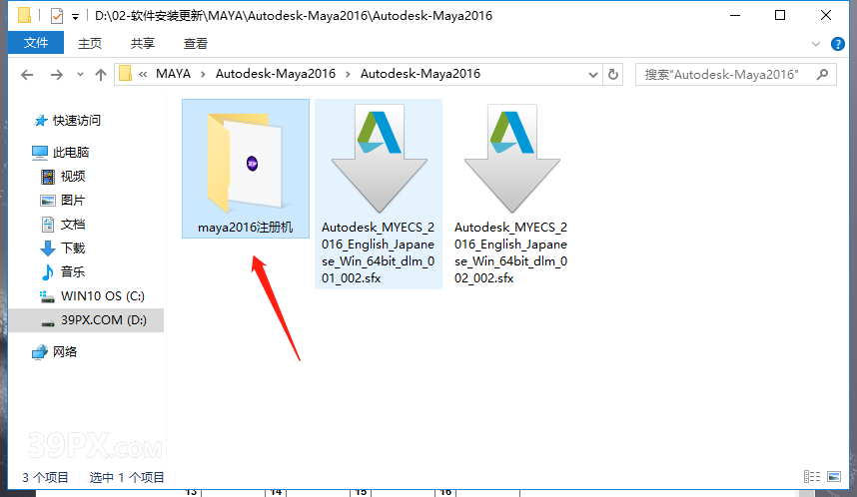
Task: Select Autodesk_MYECS dlm_001_002.sfx installer icon
Action: [x=380, y=159]
